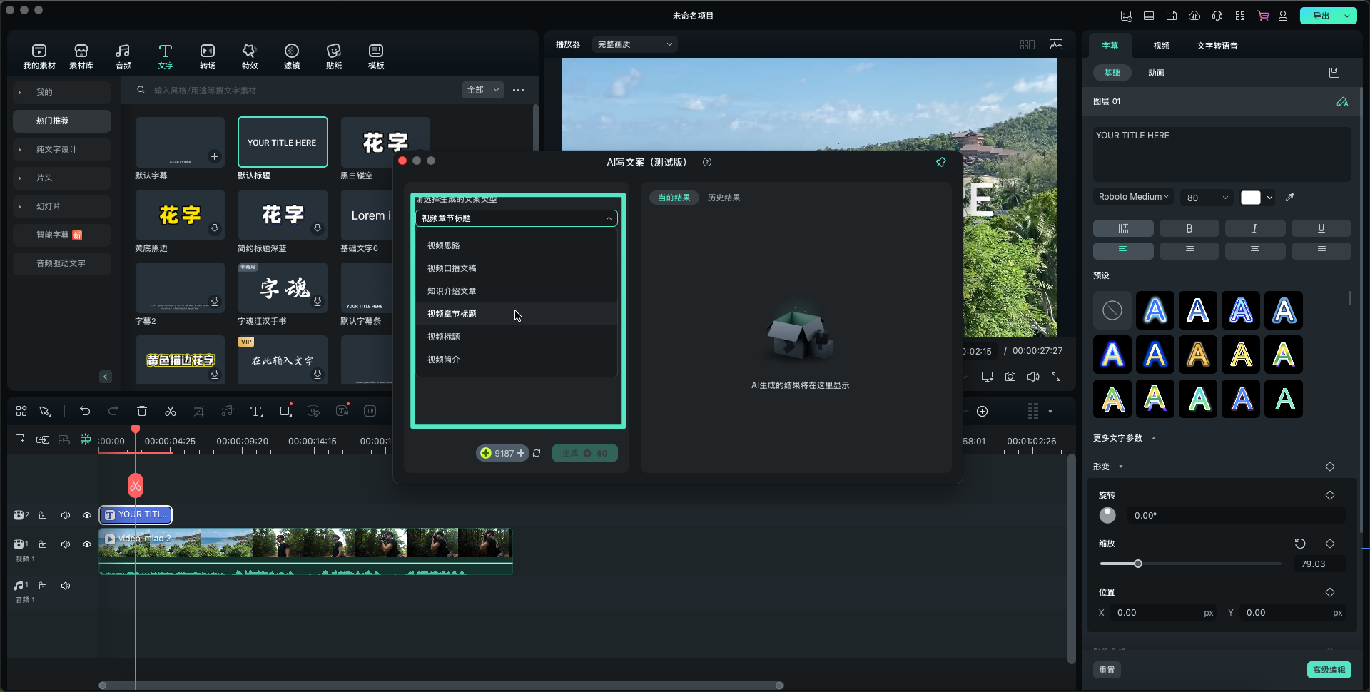Pin the AI写文案 dialog
This screenshot has width=1370, height=692.
coord(941,162)
